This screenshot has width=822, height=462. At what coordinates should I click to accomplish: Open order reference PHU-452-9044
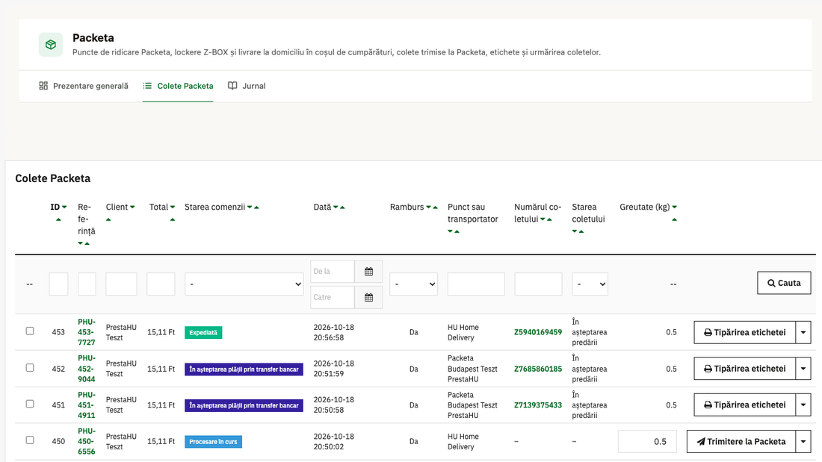[x=87, y=369]
